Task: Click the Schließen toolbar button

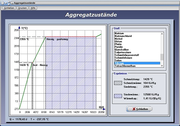Action: tap(9, 8)
